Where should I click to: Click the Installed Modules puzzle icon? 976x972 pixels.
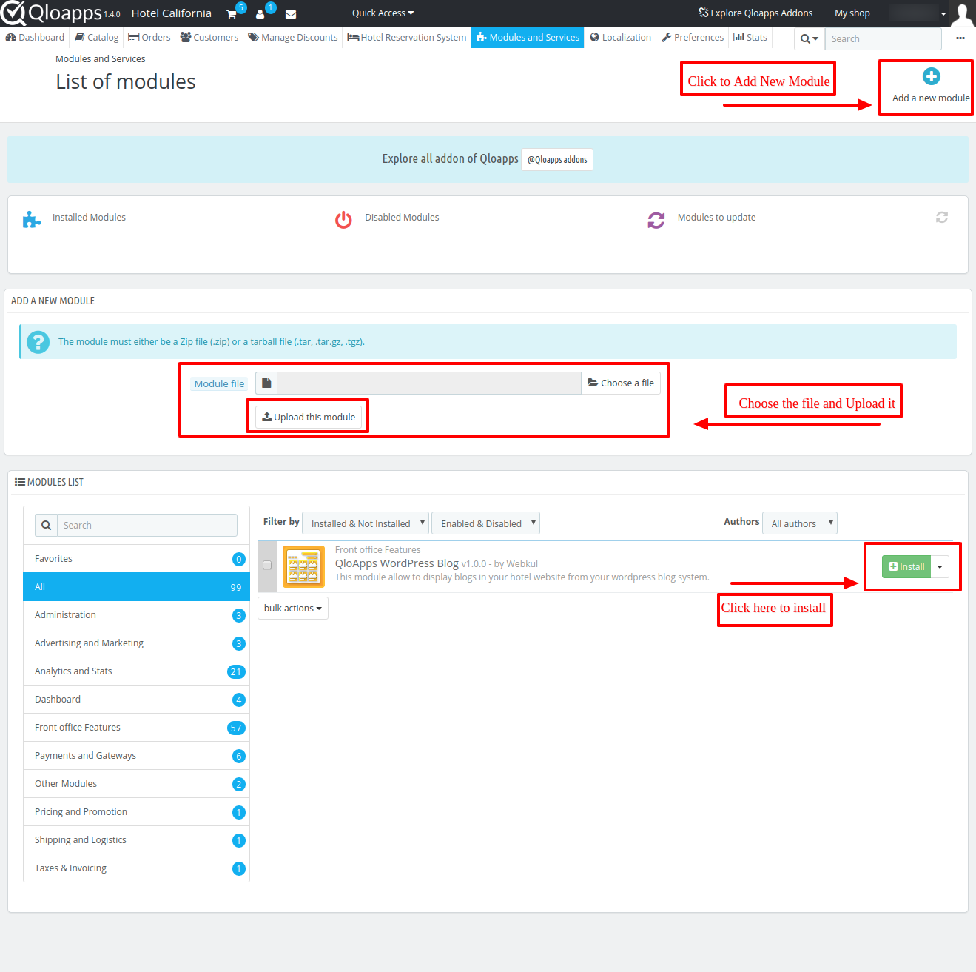click(x=31, y=219)
